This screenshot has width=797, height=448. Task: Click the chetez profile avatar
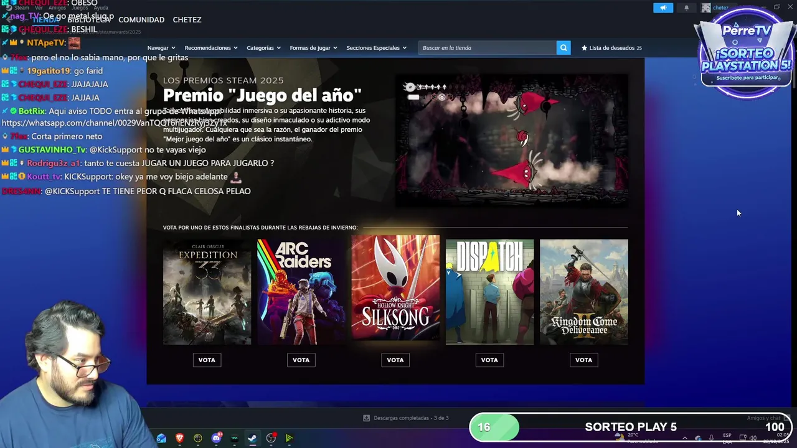(x=706, y=7)
